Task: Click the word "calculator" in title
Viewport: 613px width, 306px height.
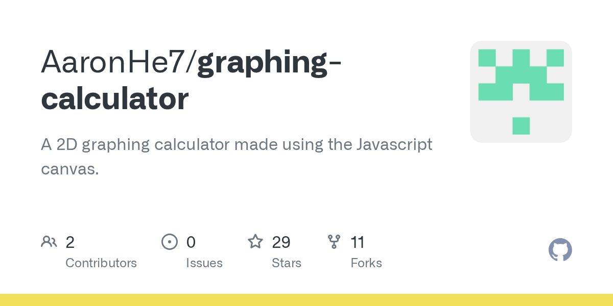Action: click(115, 98)
